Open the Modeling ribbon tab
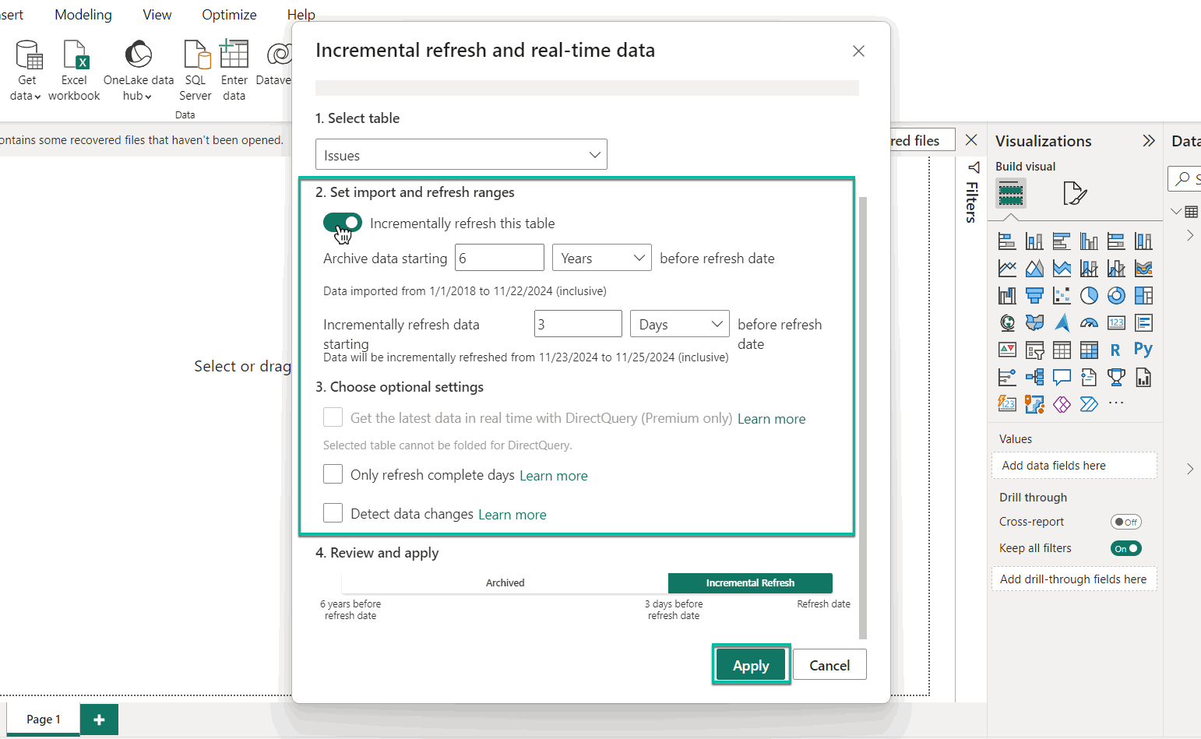 (83, 15)
